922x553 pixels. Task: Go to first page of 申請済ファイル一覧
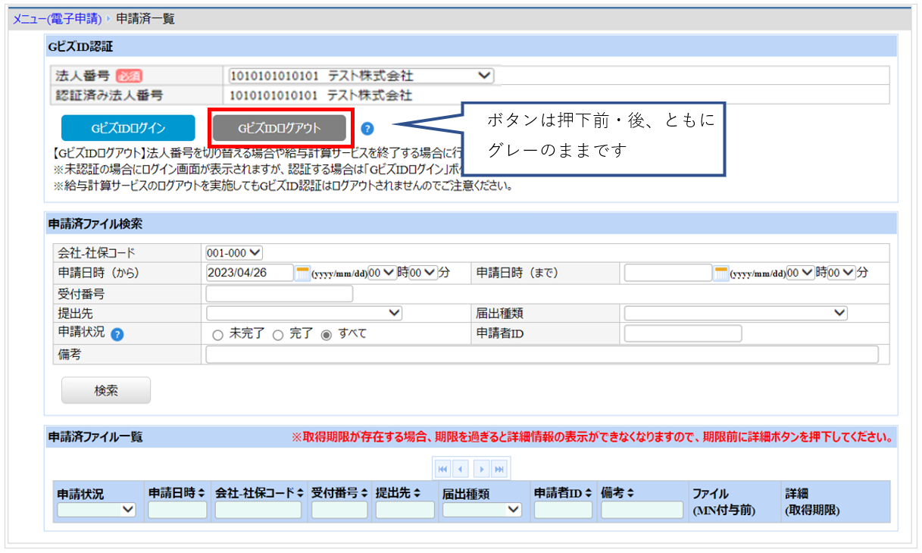(443, 469)
